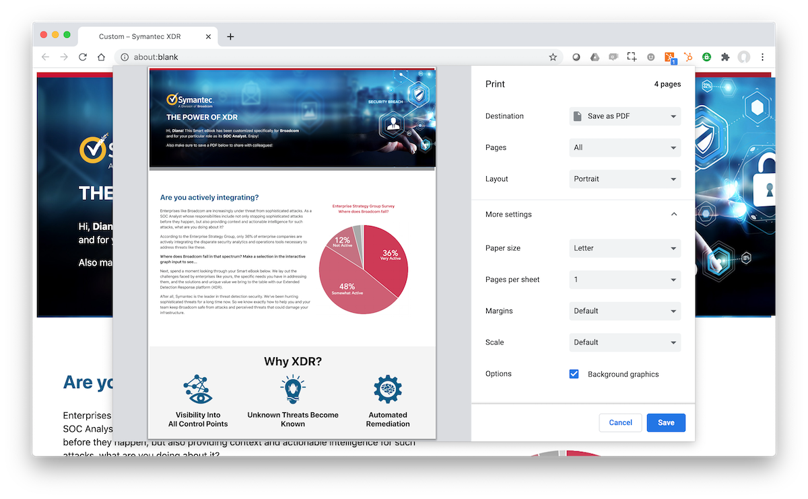Open the screen capture selection extension
This screenshot has width=808, height=499.
(x=632, y=57)
